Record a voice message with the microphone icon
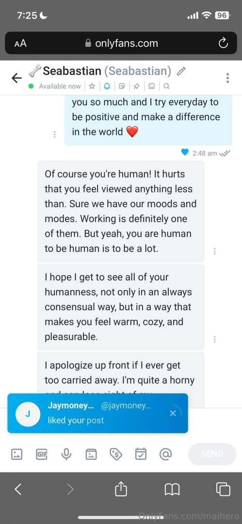The height and width of the screenshot is (524, 242). click(66, 454)
